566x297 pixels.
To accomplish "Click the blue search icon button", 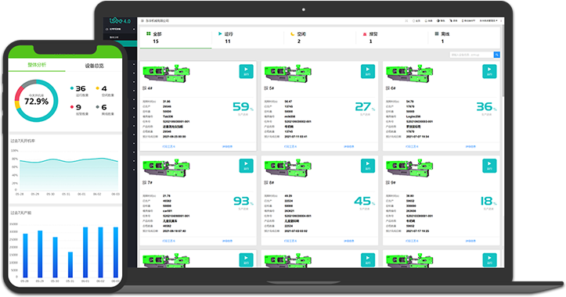I will 496,55.
